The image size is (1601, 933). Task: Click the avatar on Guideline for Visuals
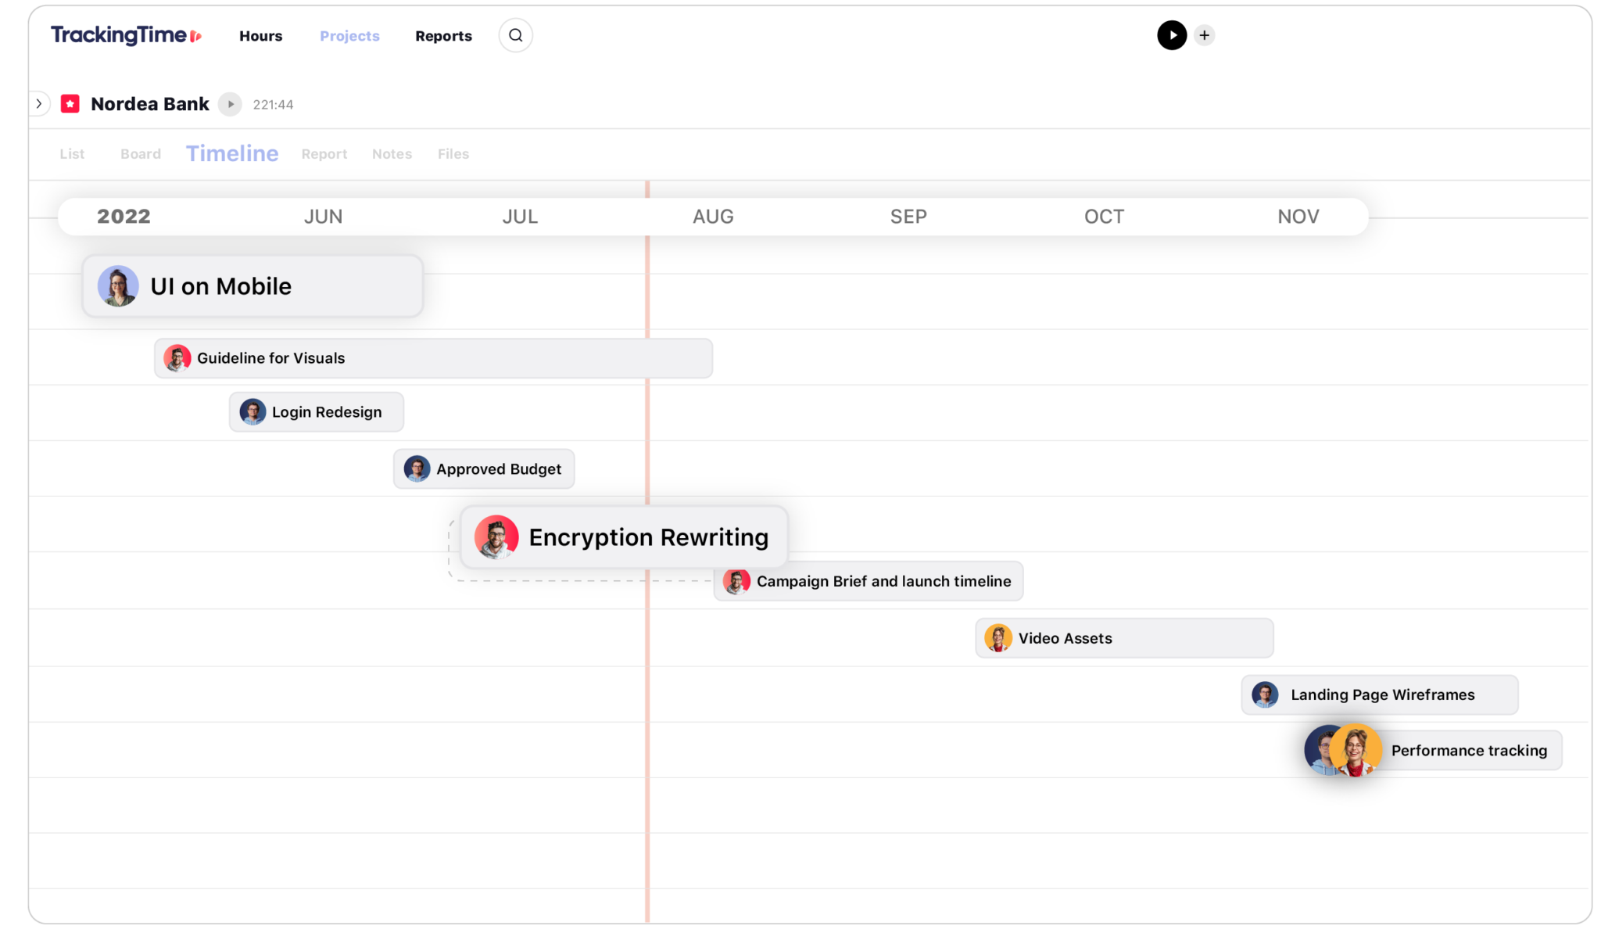177,358
